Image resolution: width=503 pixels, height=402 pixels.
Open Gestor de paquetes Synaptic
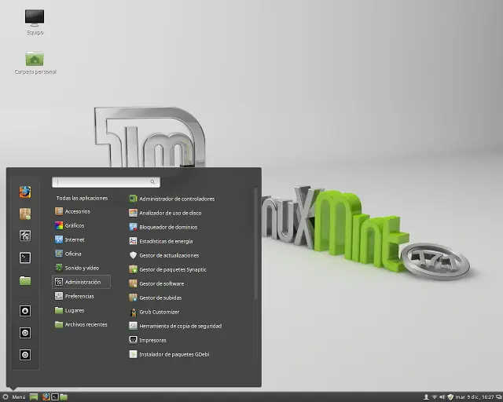pos(167,269)
